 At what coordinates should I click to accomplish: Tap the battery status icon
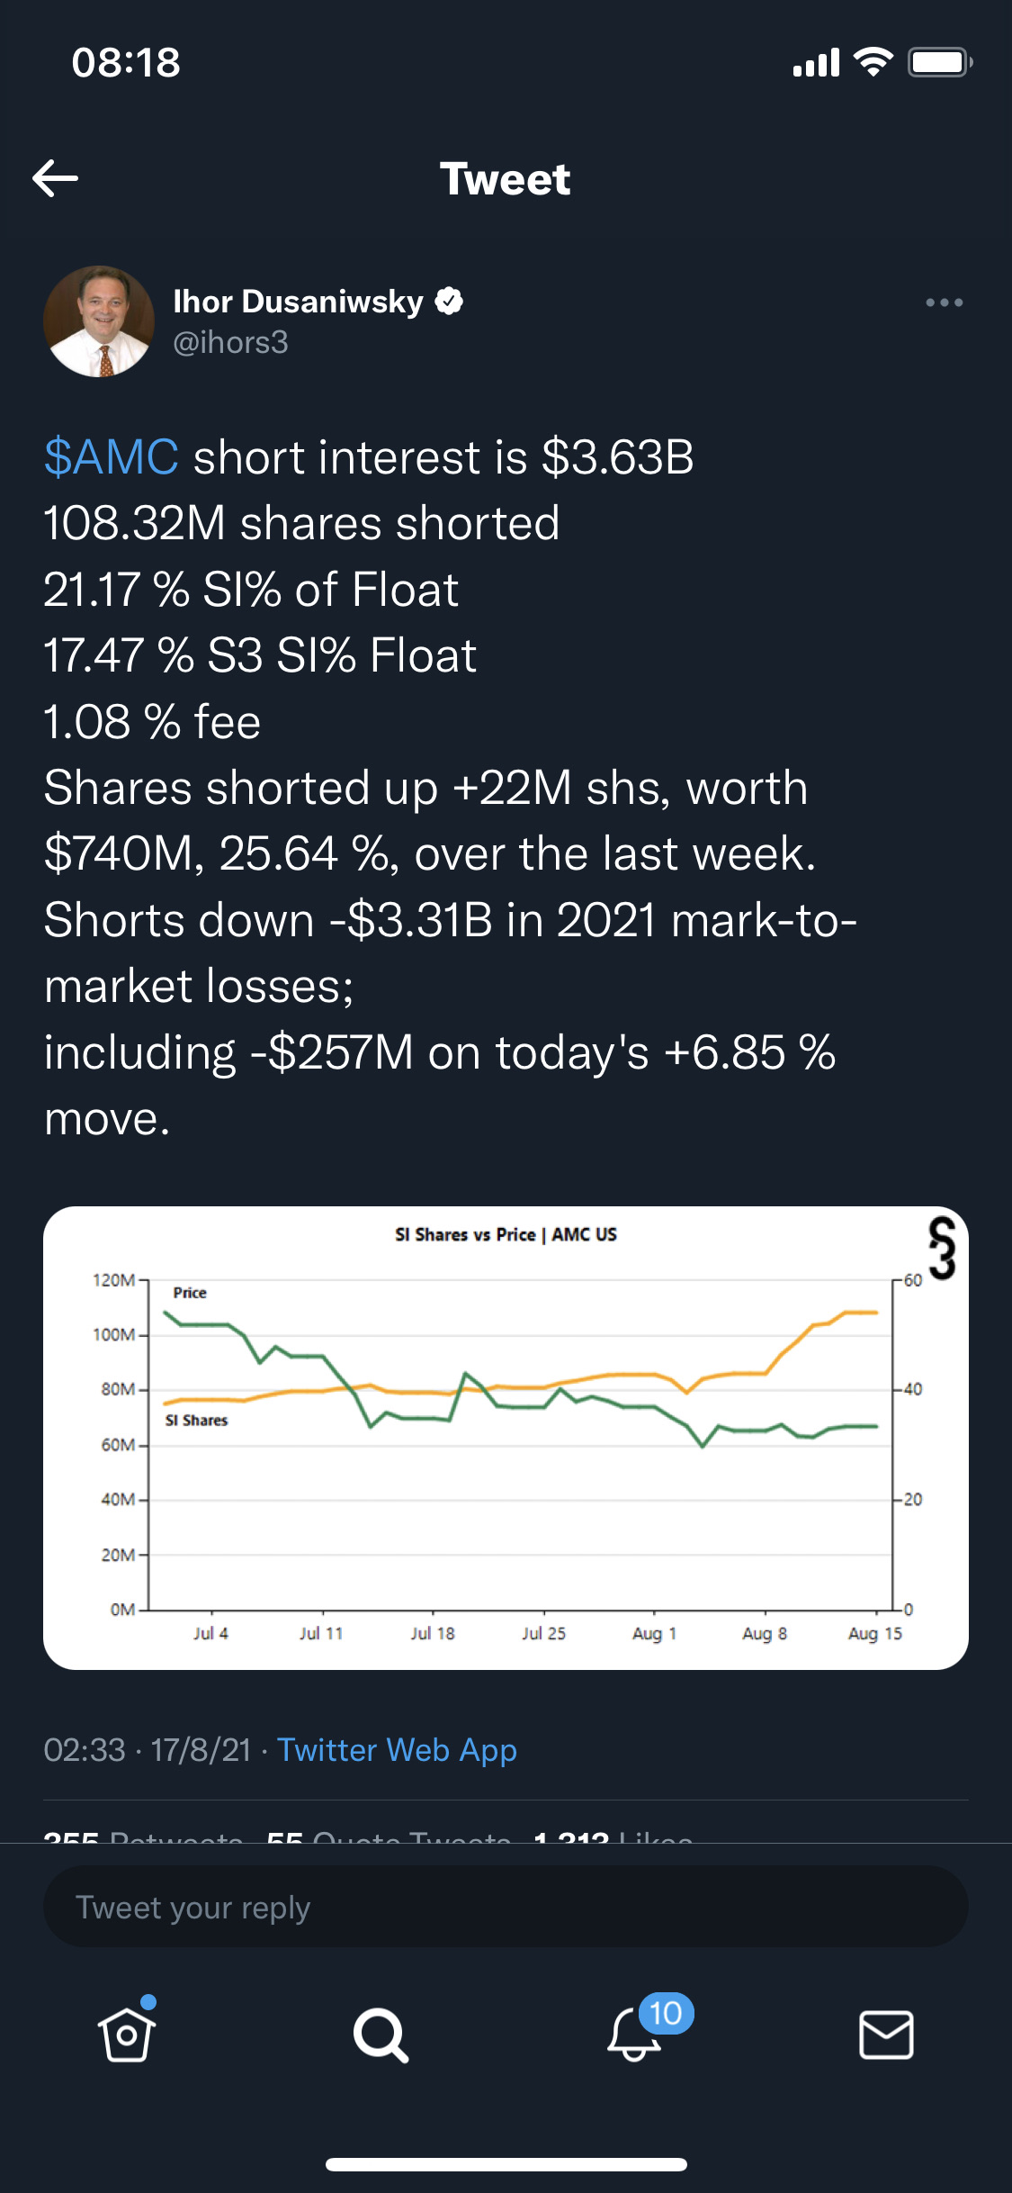(939, 62)
